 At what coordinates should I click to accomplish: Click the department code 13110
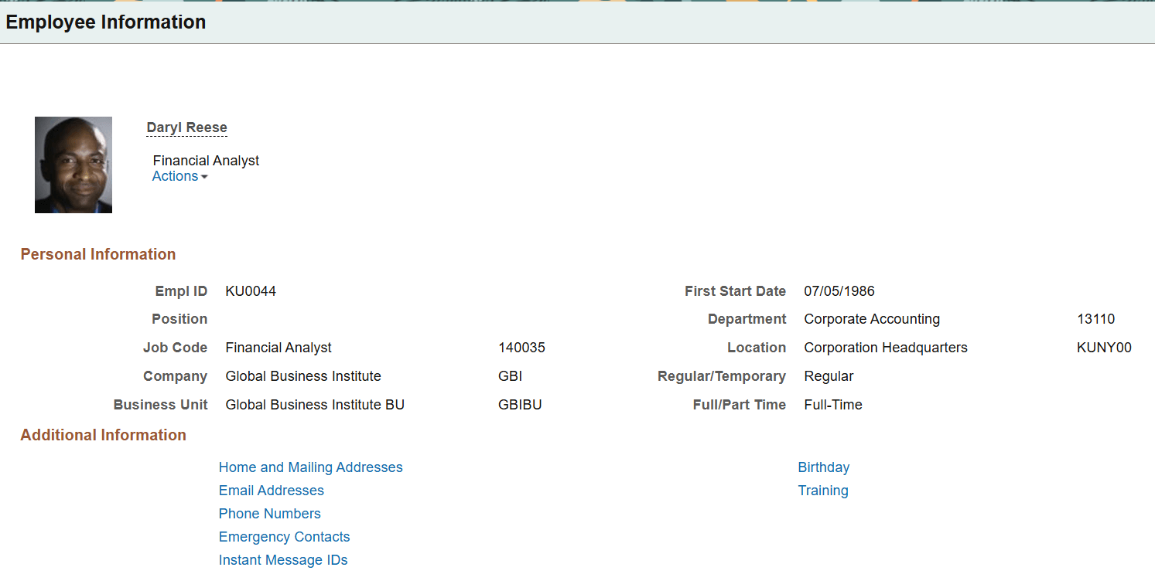[1095, 319]
